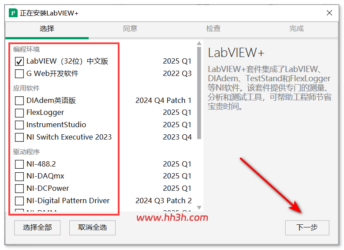
Task: Click the LabVIEW+ installer logo icon
Action: [x=13, y=13]
